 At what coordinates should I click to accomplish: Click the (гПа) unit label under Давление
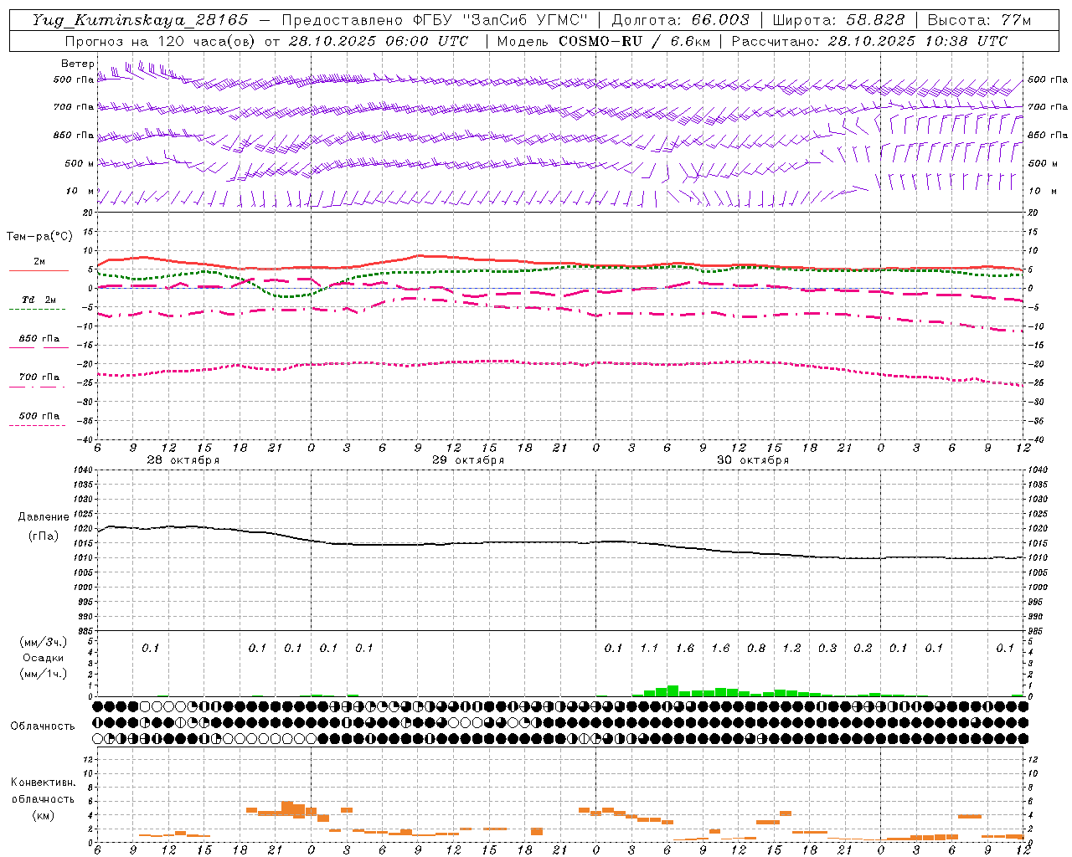coord(44,536)
